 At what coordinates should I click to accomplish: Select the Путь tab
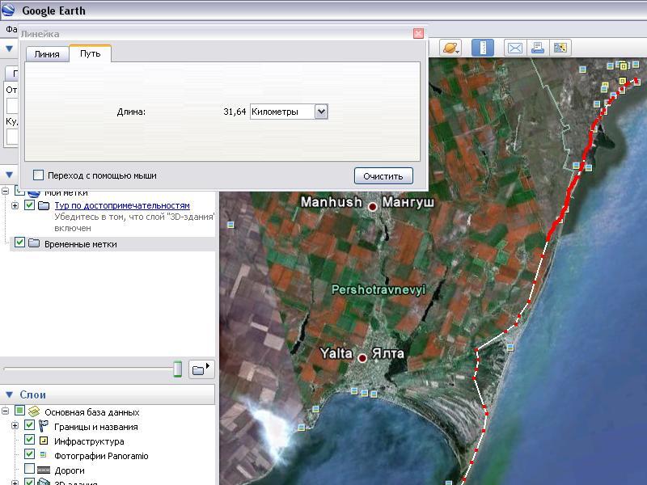coord(90,53)
